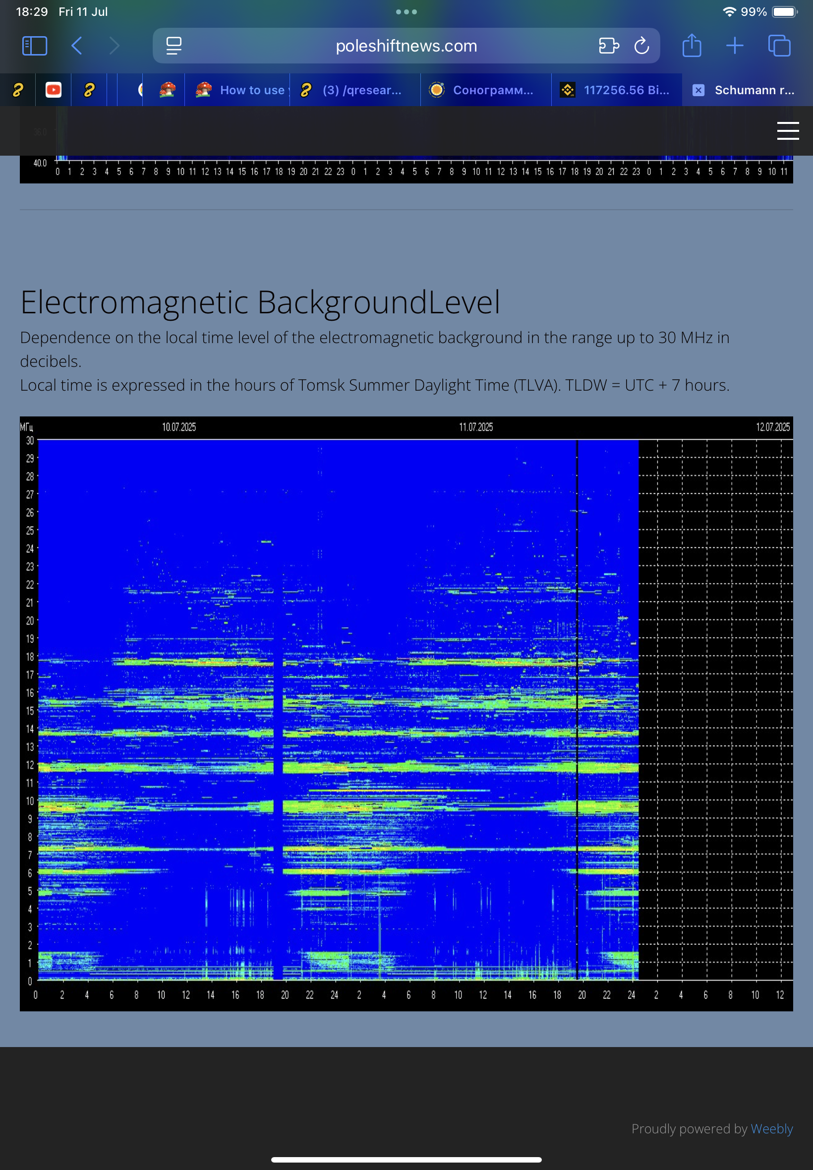Click the 12.07.2025 date label on chart
This screenshot has width=813, height=1170.
point(773,427)
